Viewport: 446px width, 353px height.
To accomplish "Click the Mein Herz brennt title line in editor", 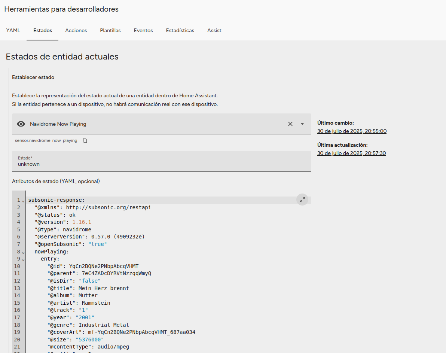I will (104, 288).
